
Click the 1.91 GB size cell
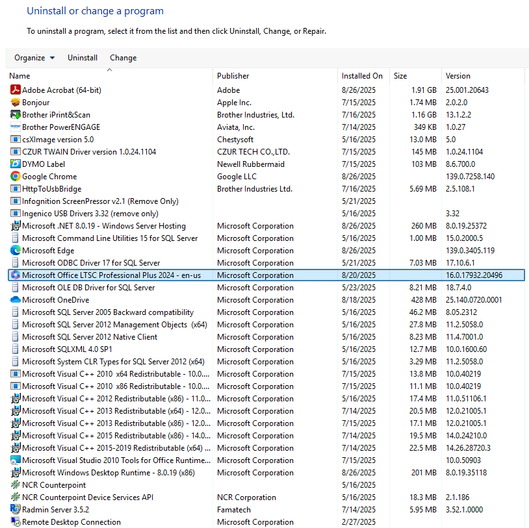tap(424, 90)
